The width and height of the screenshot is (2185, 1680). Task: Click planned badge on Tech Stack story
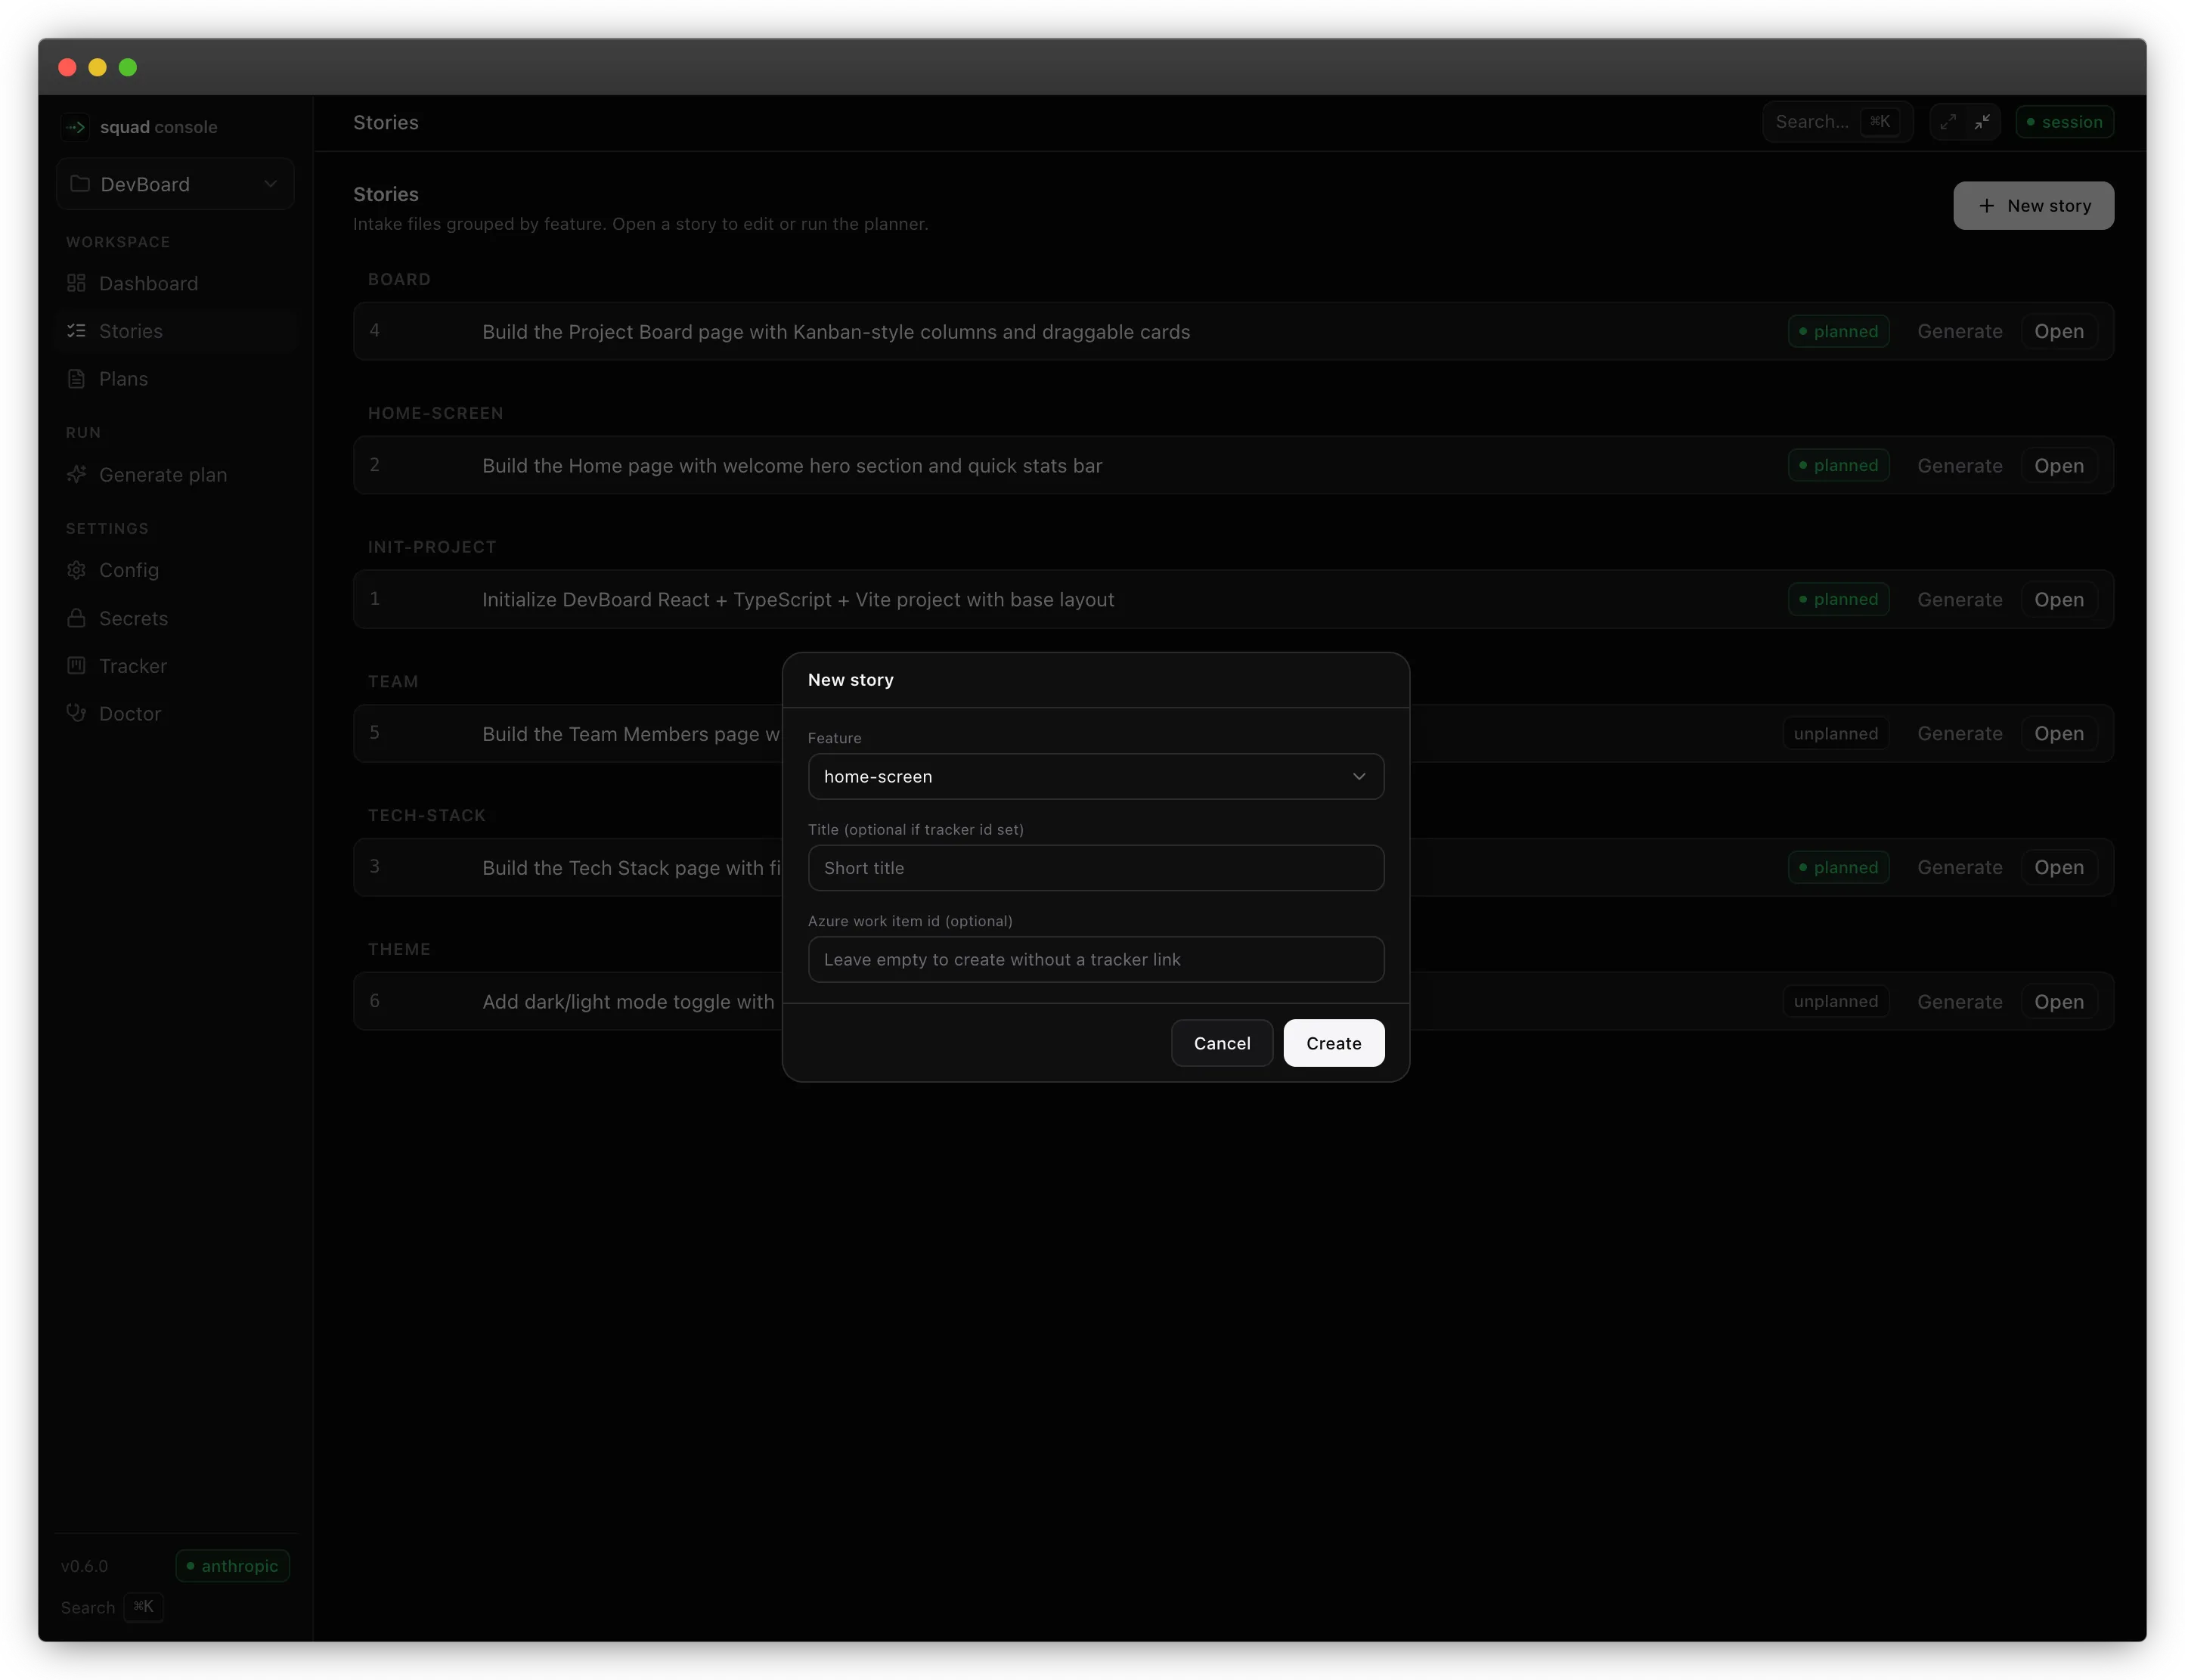[1838, 867]
